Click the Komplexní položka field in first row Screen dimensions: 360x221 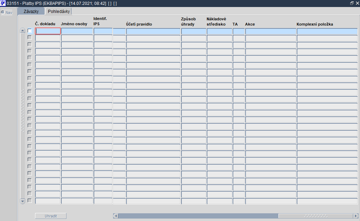(327, 31)
